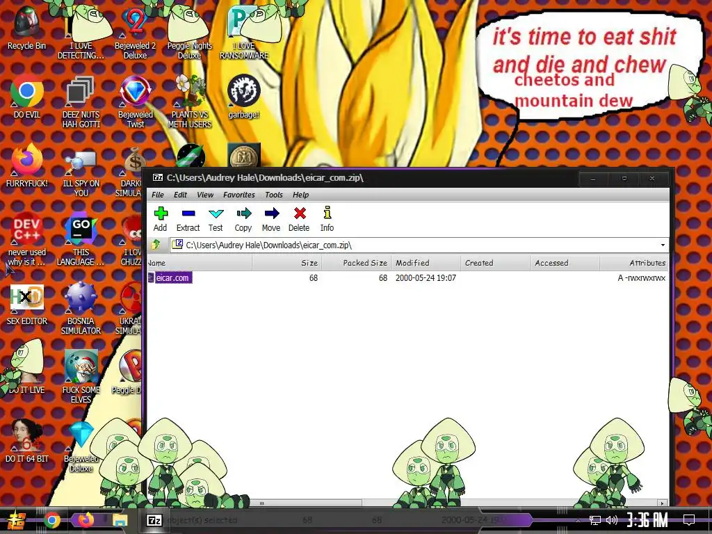Open the Edit menu
712x534 pixels.
180,195
